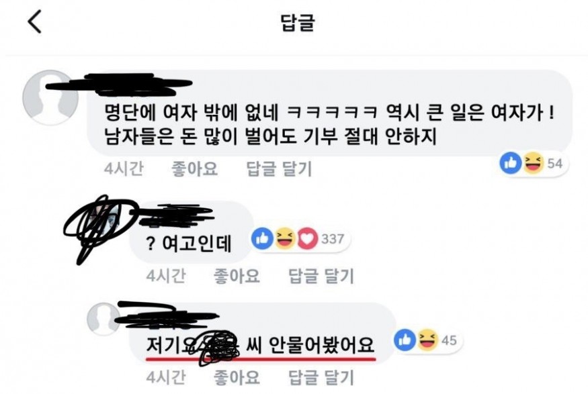Tap the laughing emoji reaction beside count 54
This screenshot has width=588, height=394.
pos(533,163)
